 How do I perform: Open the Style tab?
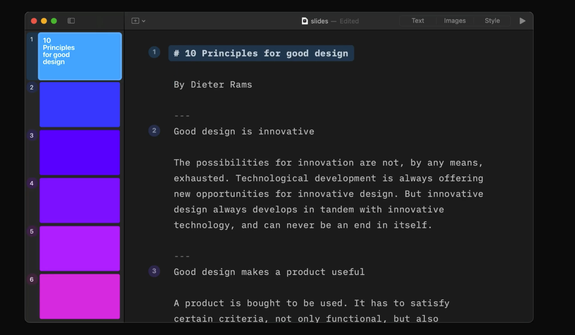[x=492, y=21]
